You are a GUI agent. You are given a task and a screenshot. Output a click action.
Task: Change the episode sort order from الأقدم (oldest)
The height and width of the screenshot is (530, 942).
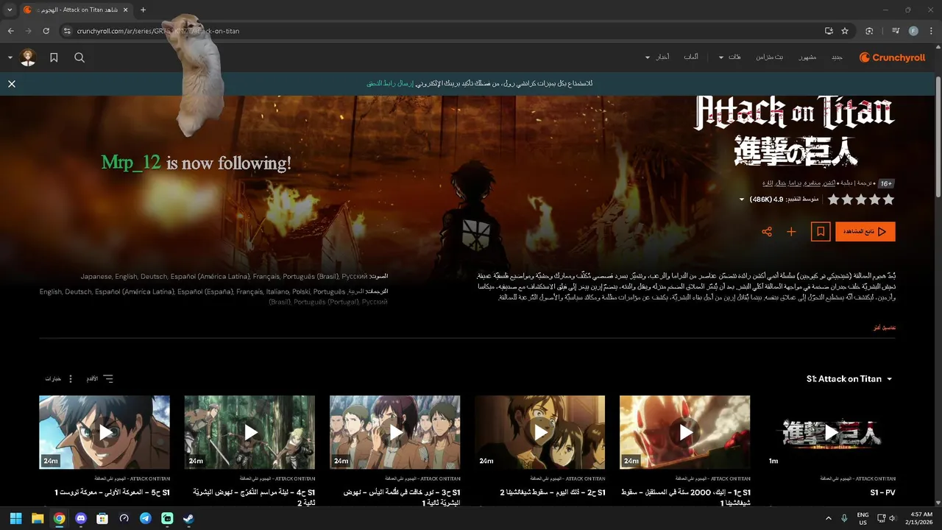click(x=100, y=379)
